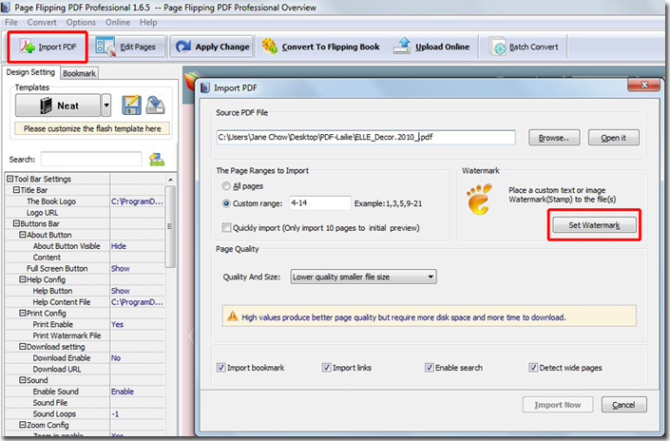Open the Batch Convert tool
This screenshot has width=670, height=441.
526,47
